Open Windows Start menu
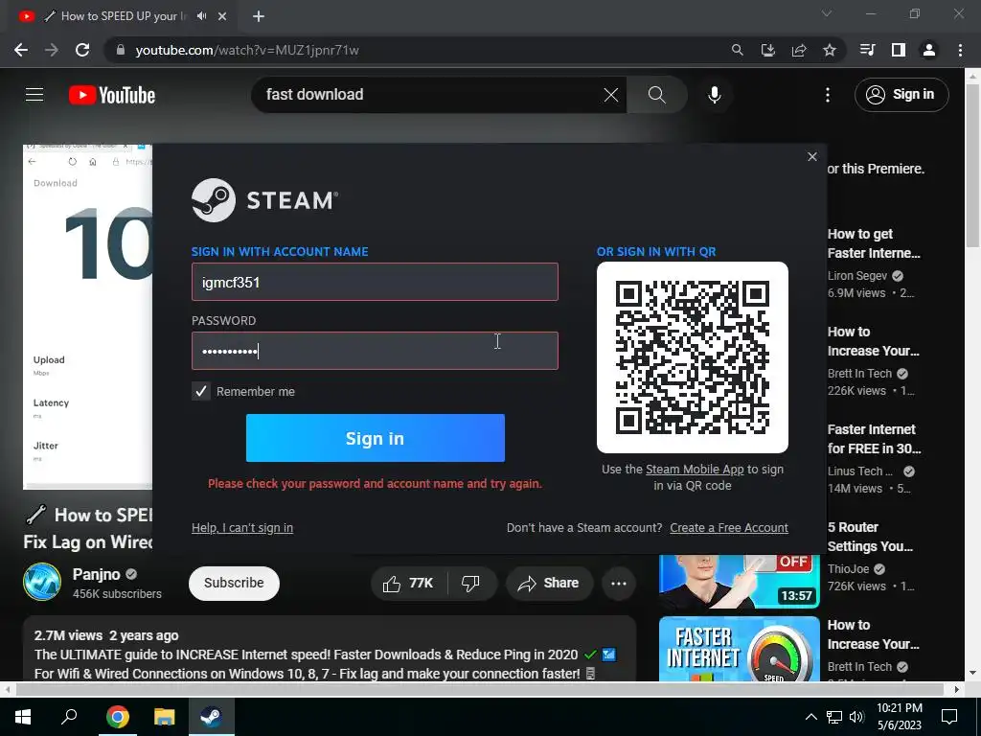Image resolution: width=981 pixels, height=736 pixels. 23,717
